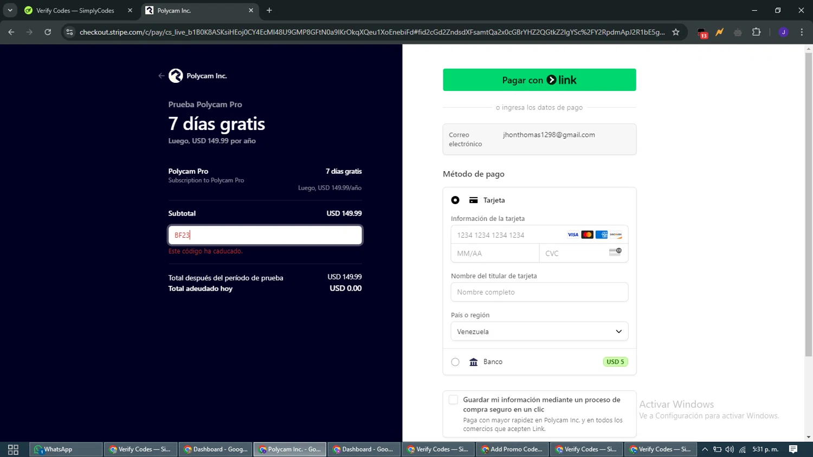The image size is (813, 457).
Task: Open the Polycam Inc. taskbar window
Action: coord(290,449)
